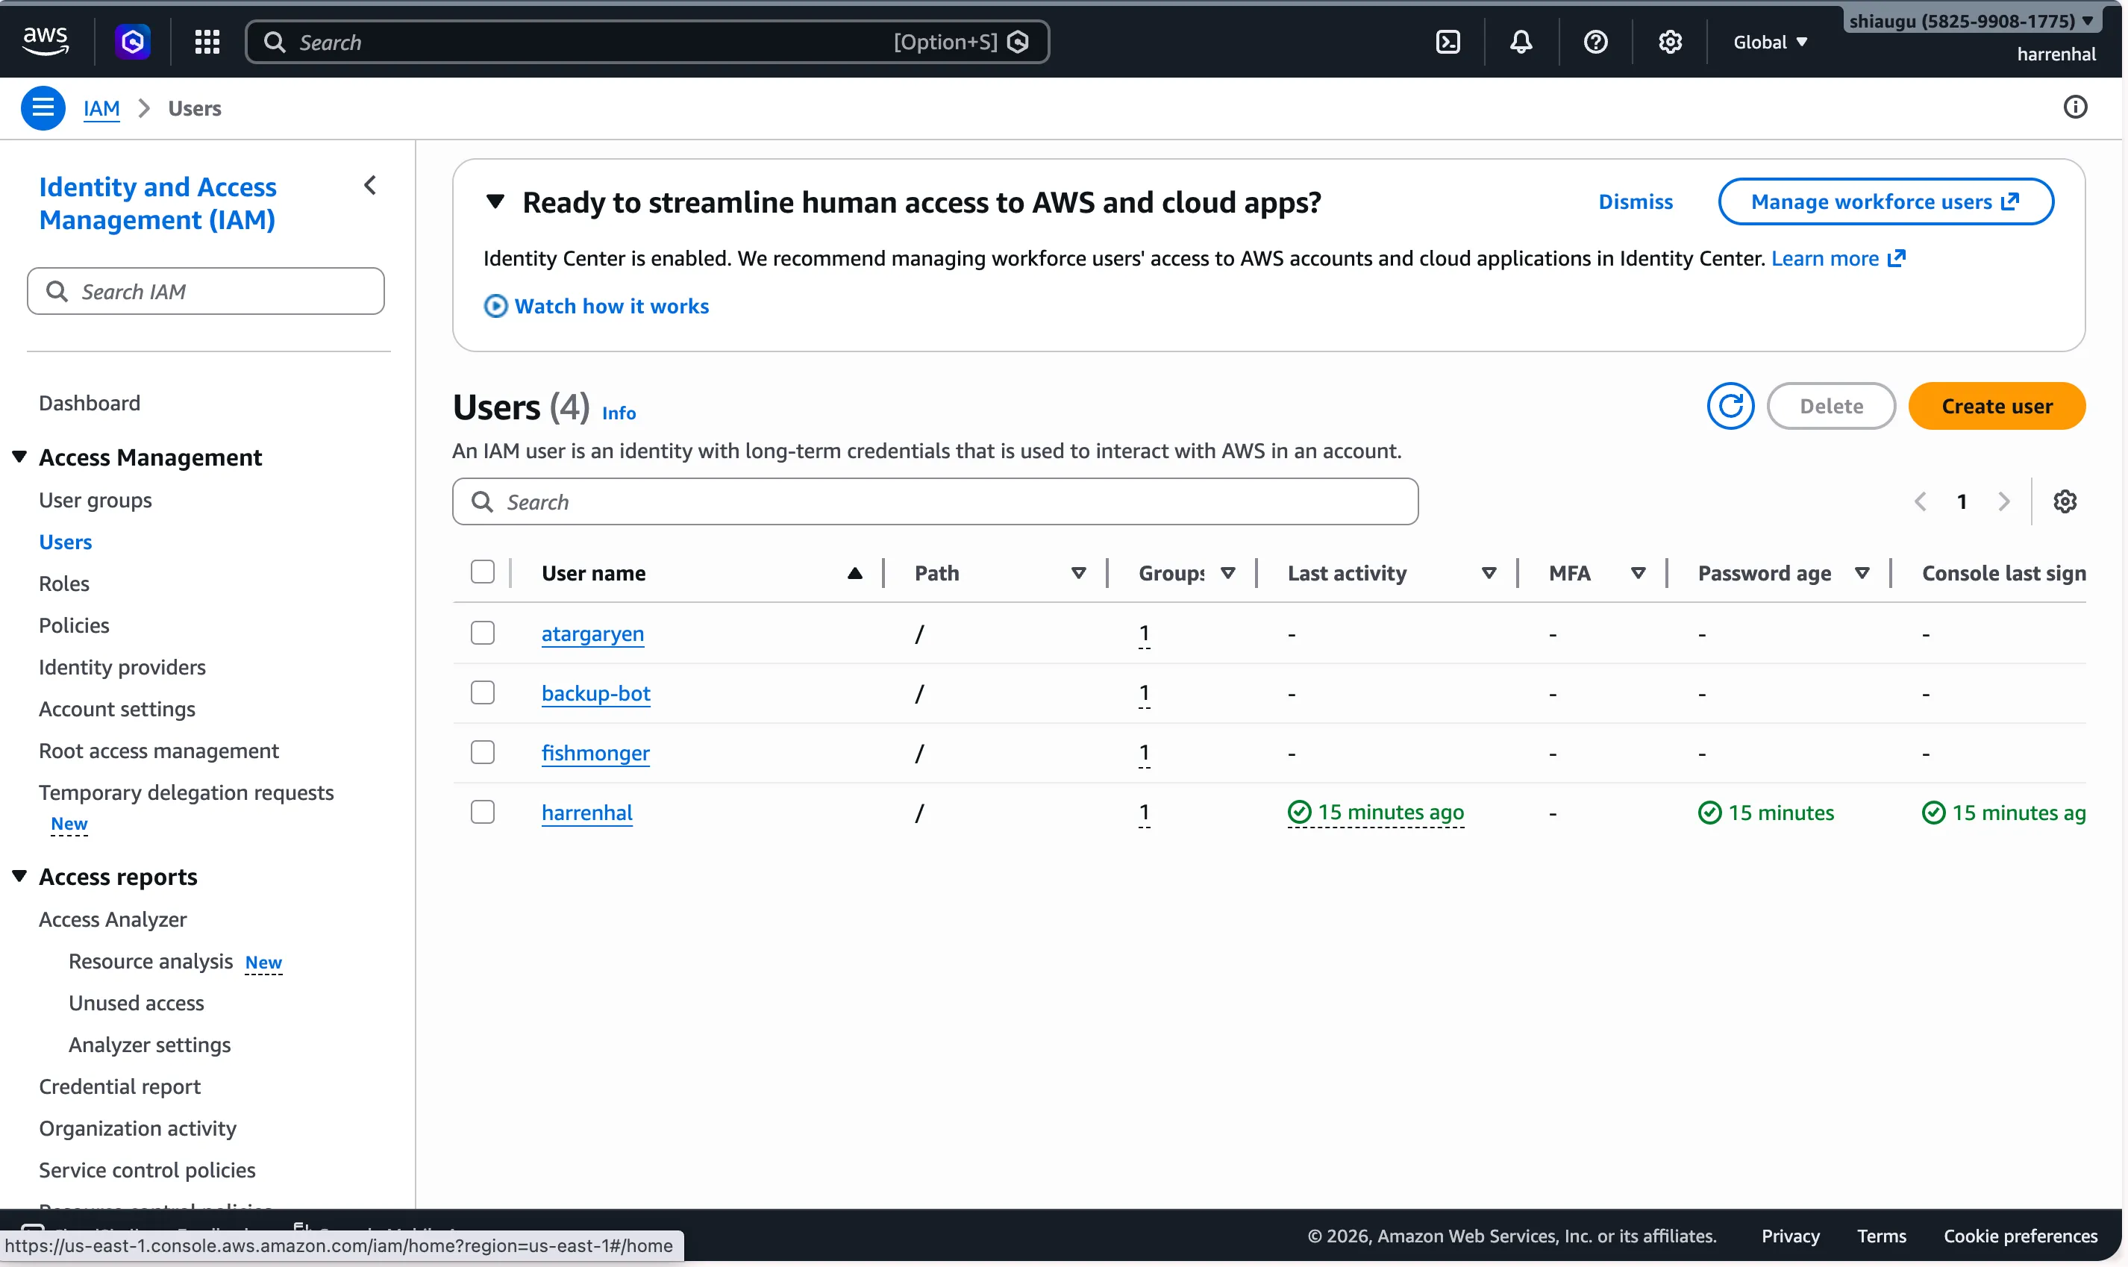Toggle the side navigation hamburger button

click(43, 107)
